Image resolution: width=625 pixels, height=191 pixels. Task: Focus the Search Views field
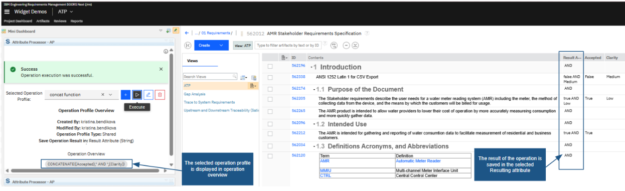click(210, 77)
